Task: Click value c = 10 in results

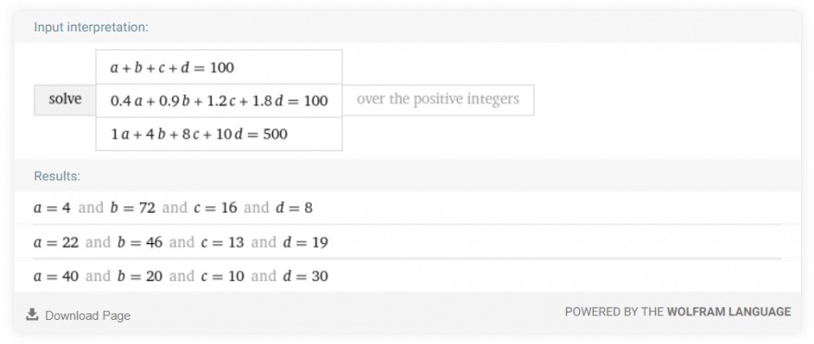Action: [x=222, y=276]
